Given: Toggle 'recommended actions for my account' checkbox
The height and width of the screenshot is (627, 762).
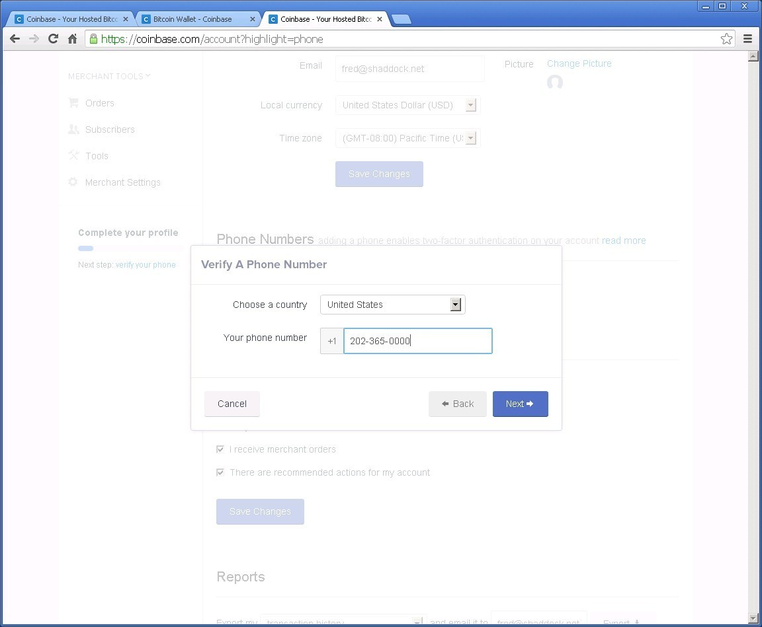Looking at the screenshot, I should tap(220, 472).
